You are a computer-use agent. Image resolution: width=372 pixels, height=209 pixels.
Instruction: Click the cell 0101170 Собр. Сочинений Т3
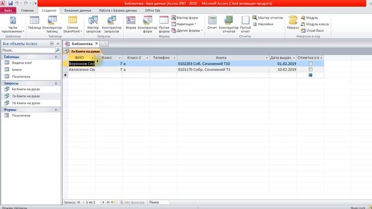coord(223,70)
